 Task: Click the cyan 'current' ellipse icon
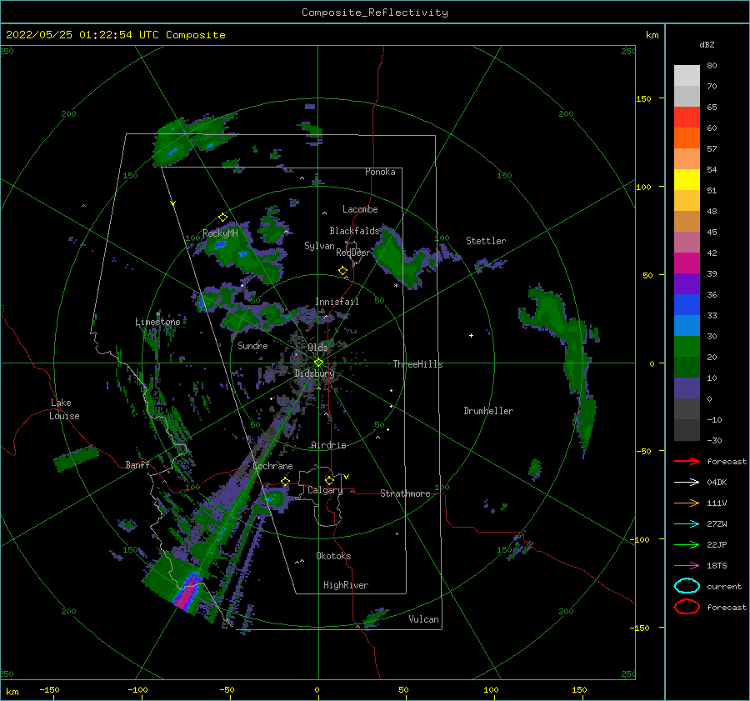(x=687, y=586)
